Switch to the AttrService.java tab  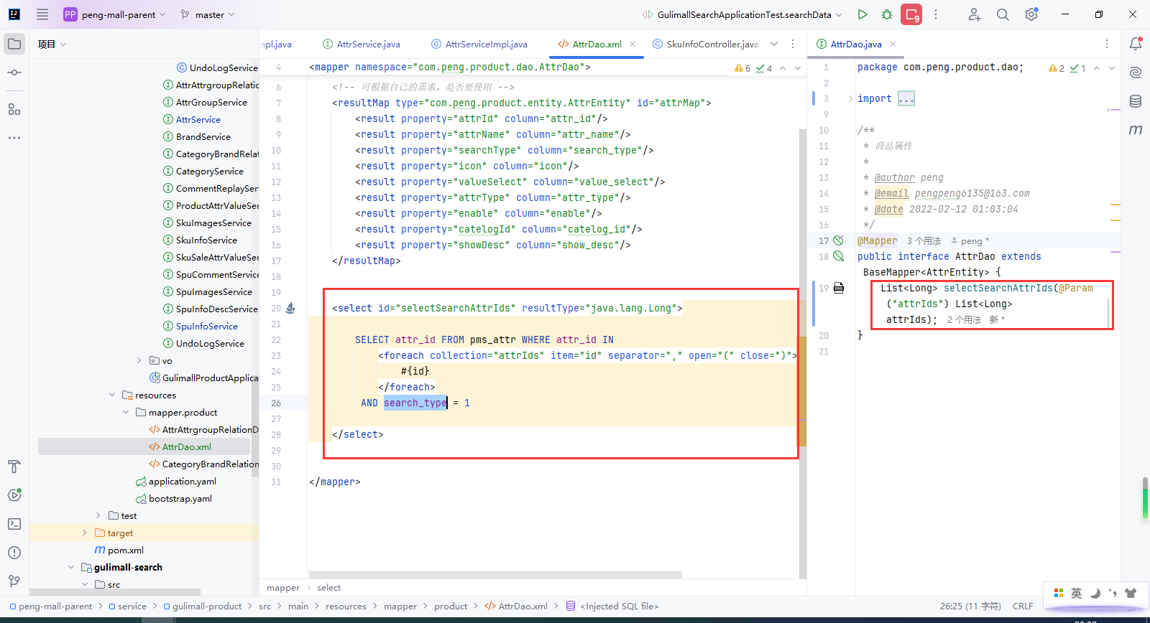(x=362, y=44)
